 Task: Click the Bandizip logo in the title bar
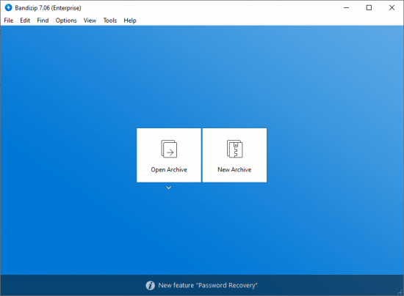pos(8,8)
